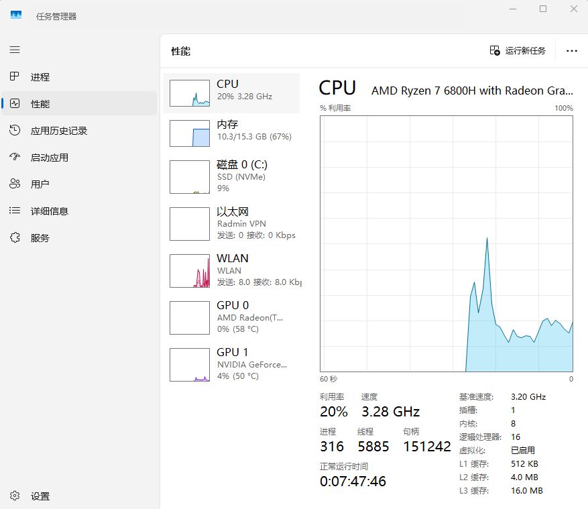Click the 运行新任务 button
The image size is (588, 509).
click(518, 51)
